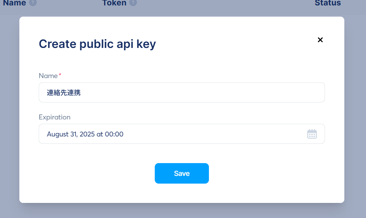Click the Name field label
The height and width of the screenshot is (218, 366).
(x=48, y=76)
